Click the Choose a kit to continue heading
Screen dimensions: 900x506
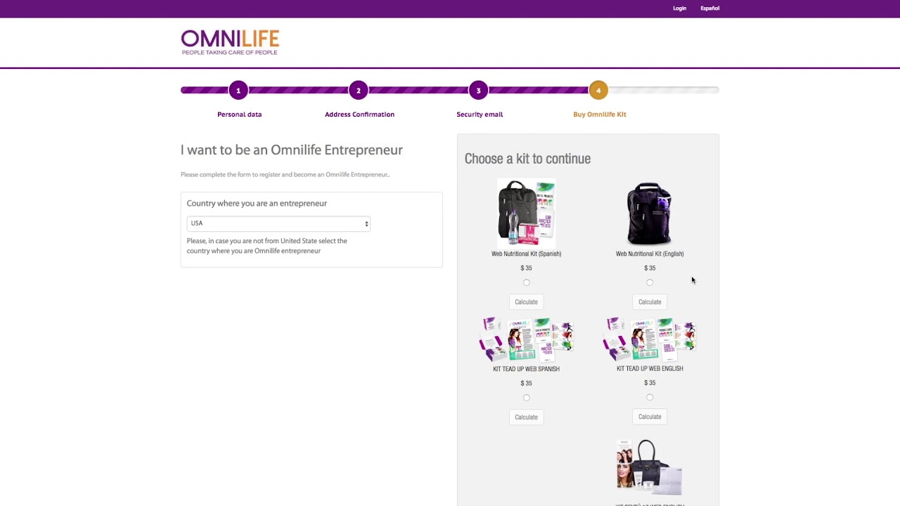[527, 159]
